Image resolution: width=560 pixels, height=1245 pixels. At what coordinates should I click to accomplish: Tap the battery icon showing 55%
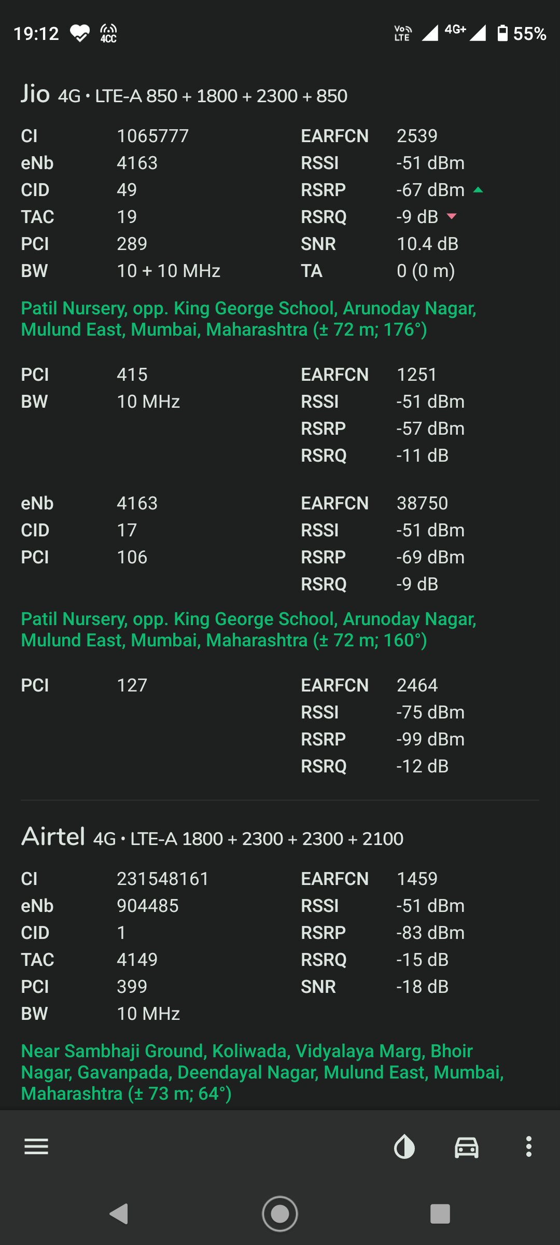(x=502, y=33)
